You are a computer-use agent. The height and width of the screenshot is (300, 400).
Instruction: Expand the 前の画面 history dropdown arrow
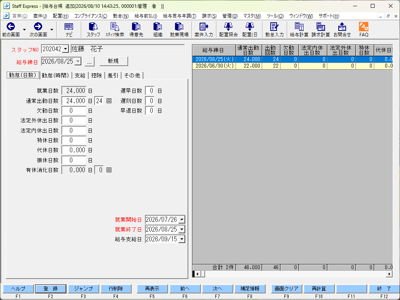(25, 30)
